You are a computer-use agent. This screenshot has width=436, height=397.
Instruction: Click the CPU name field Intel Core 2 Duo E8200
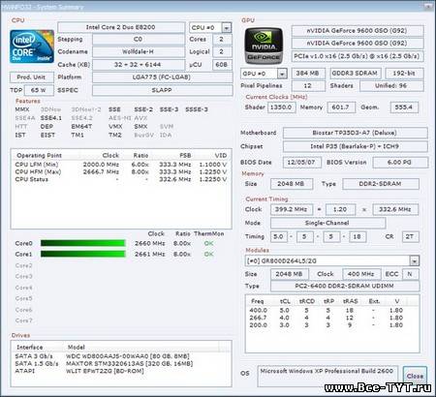pyautogui.click(x=121, y=27)
